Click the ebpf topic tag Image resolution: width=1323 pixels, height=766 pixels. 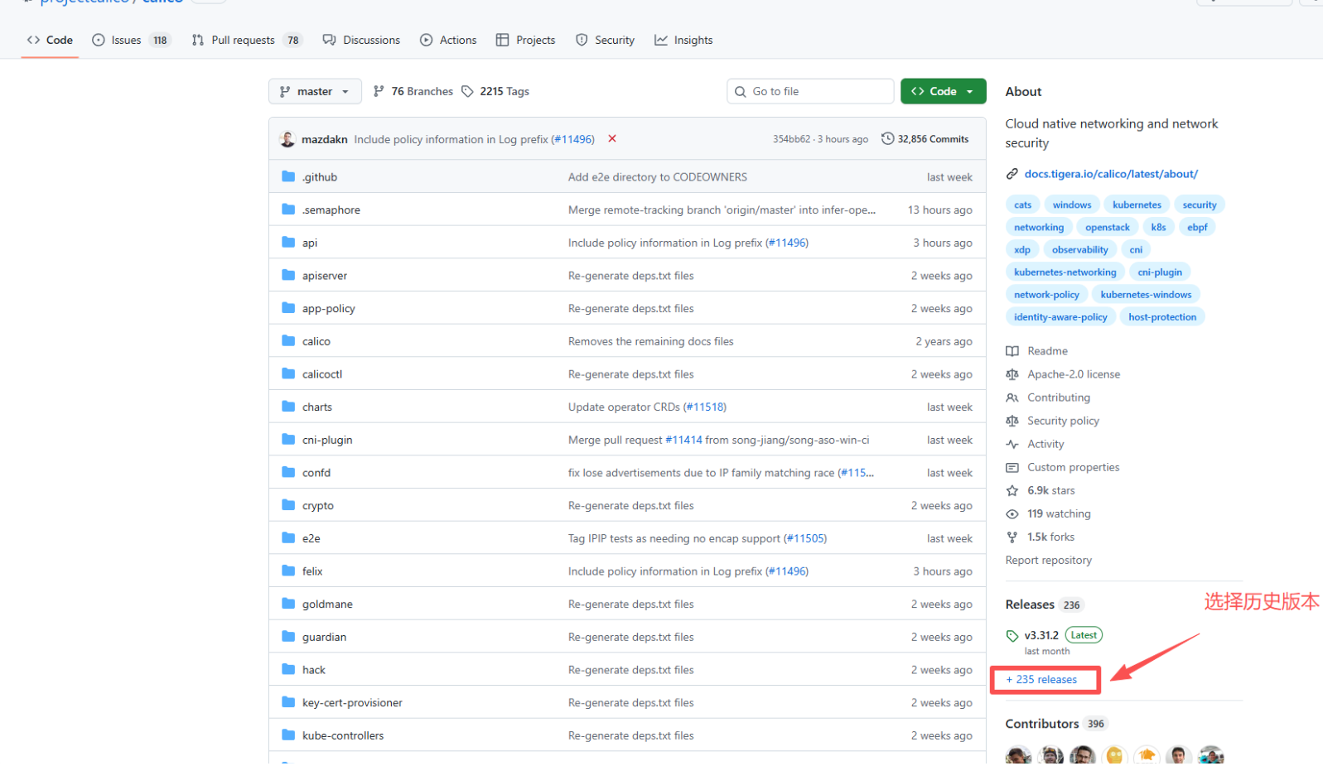click(1197, 227)
